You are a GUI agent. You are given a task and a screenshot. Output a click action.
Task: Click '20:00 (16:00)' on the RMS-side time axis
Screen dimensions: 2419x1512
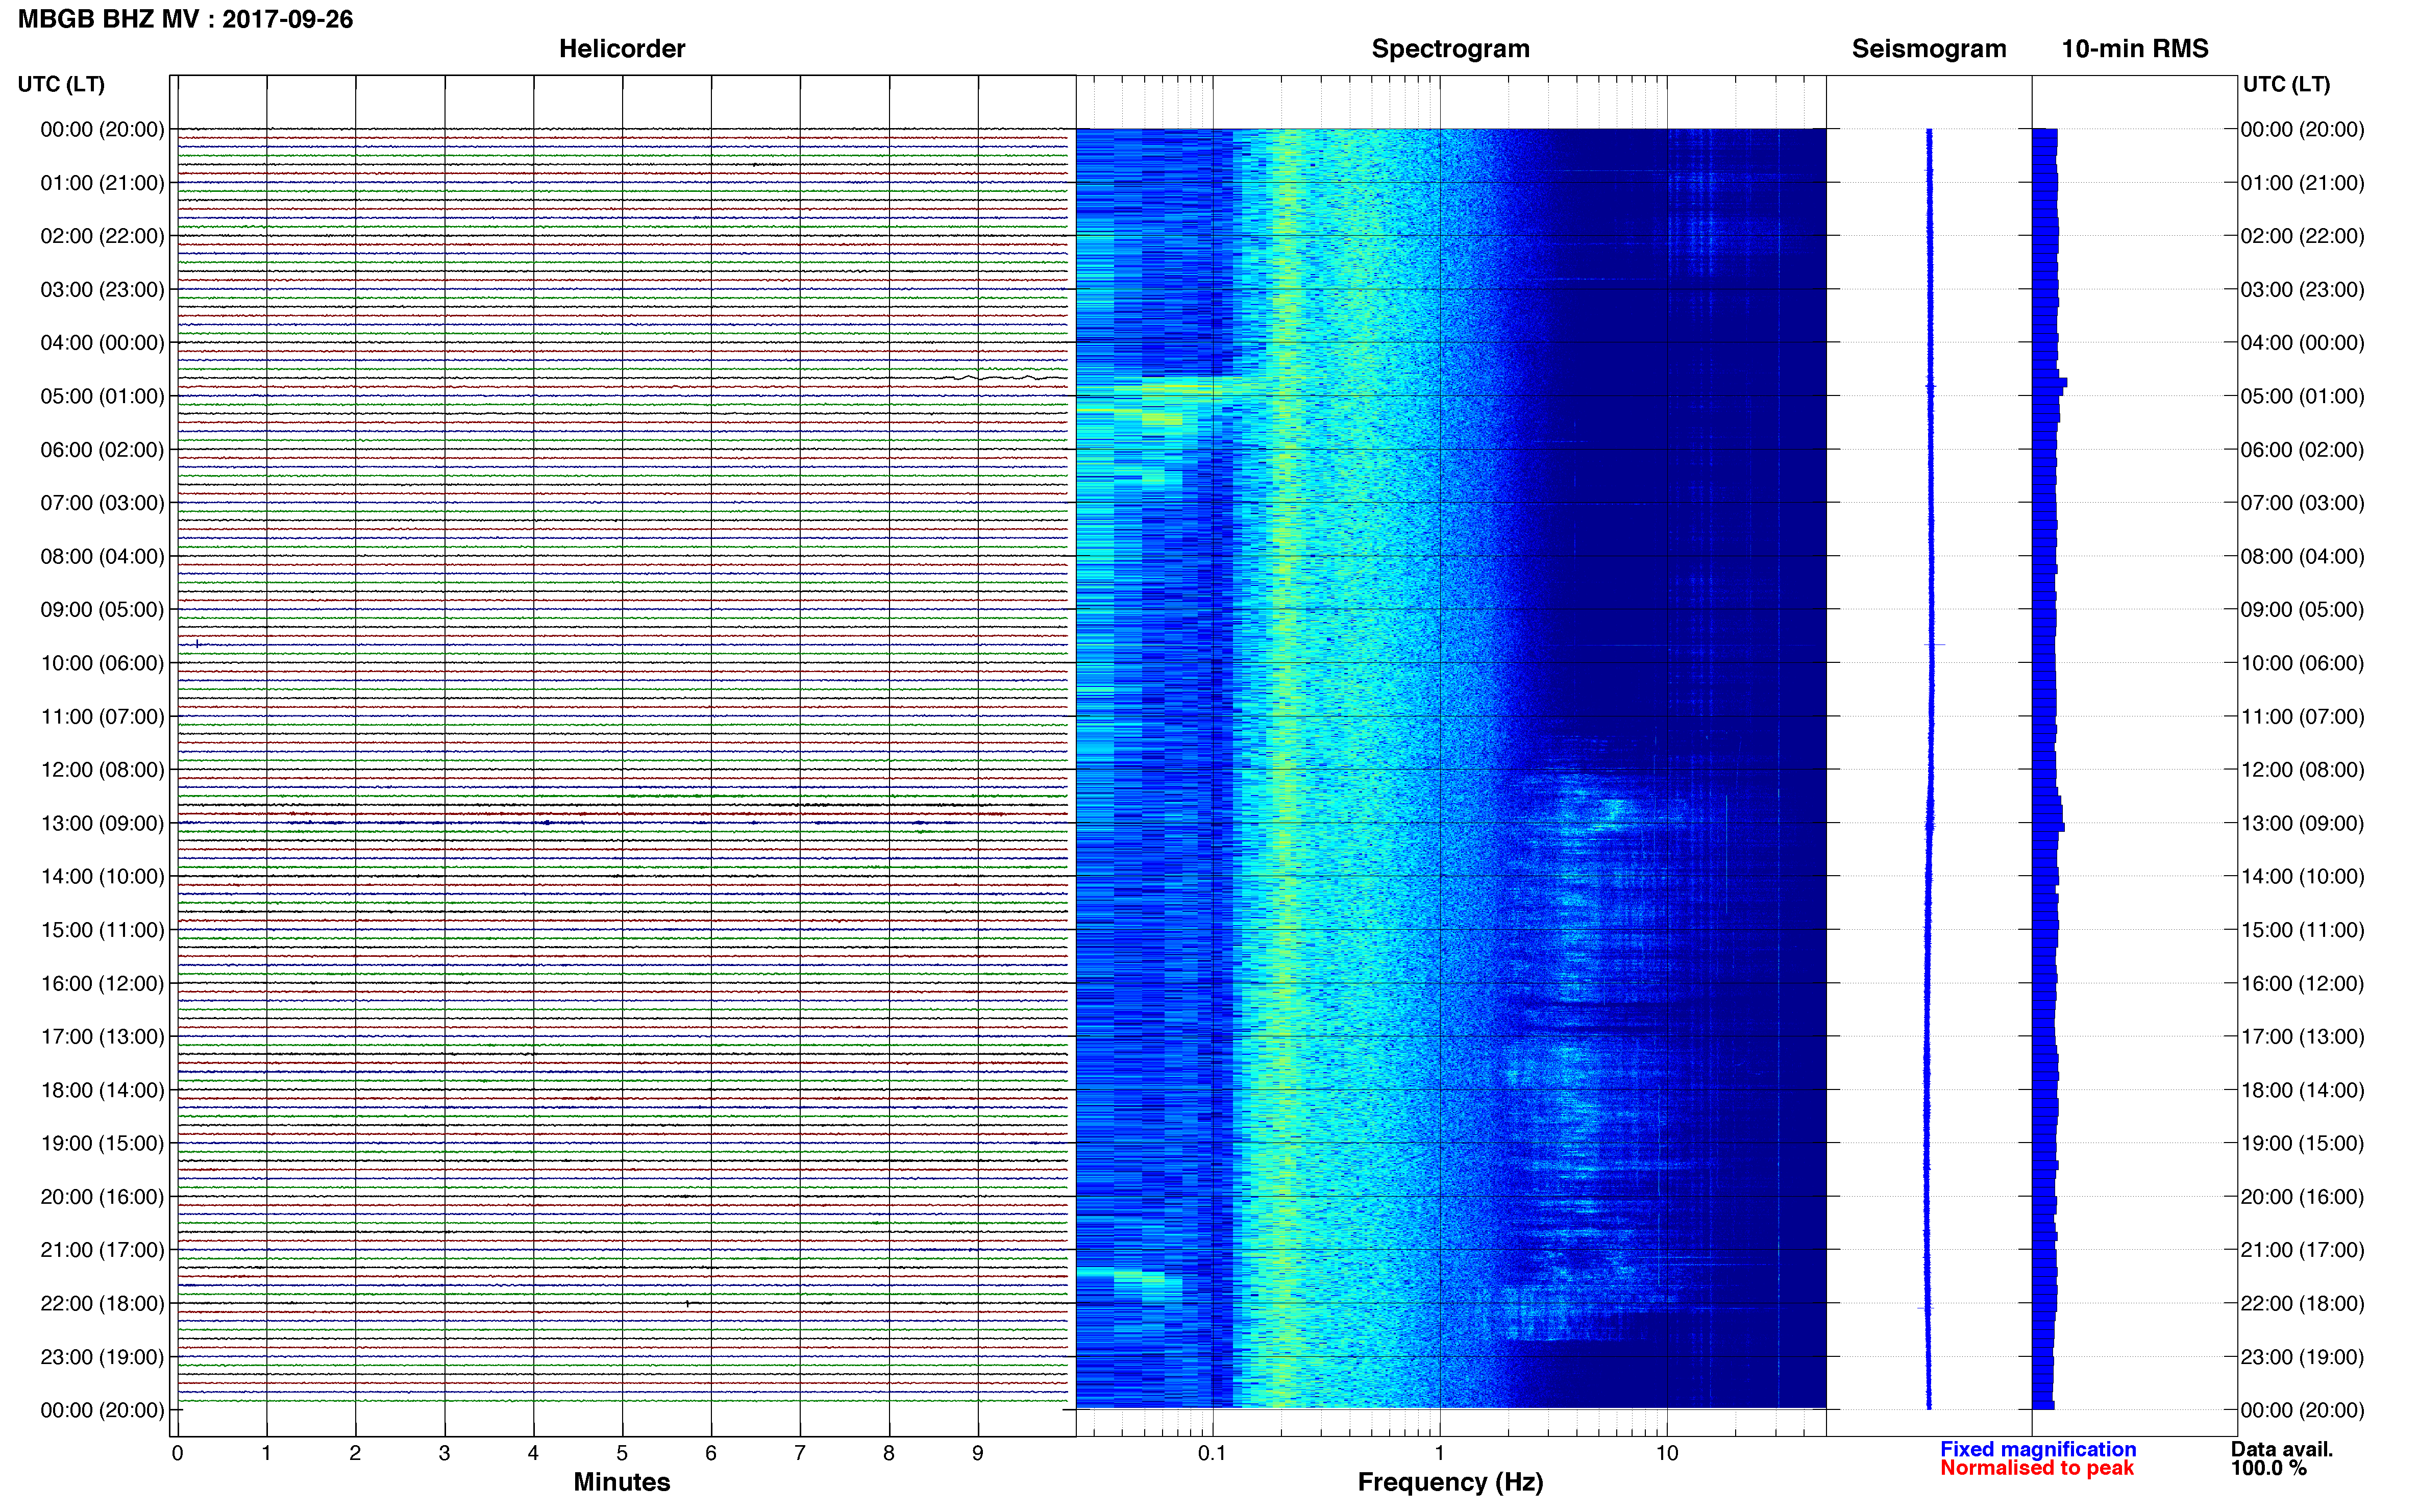[x=2302, y=1197]
